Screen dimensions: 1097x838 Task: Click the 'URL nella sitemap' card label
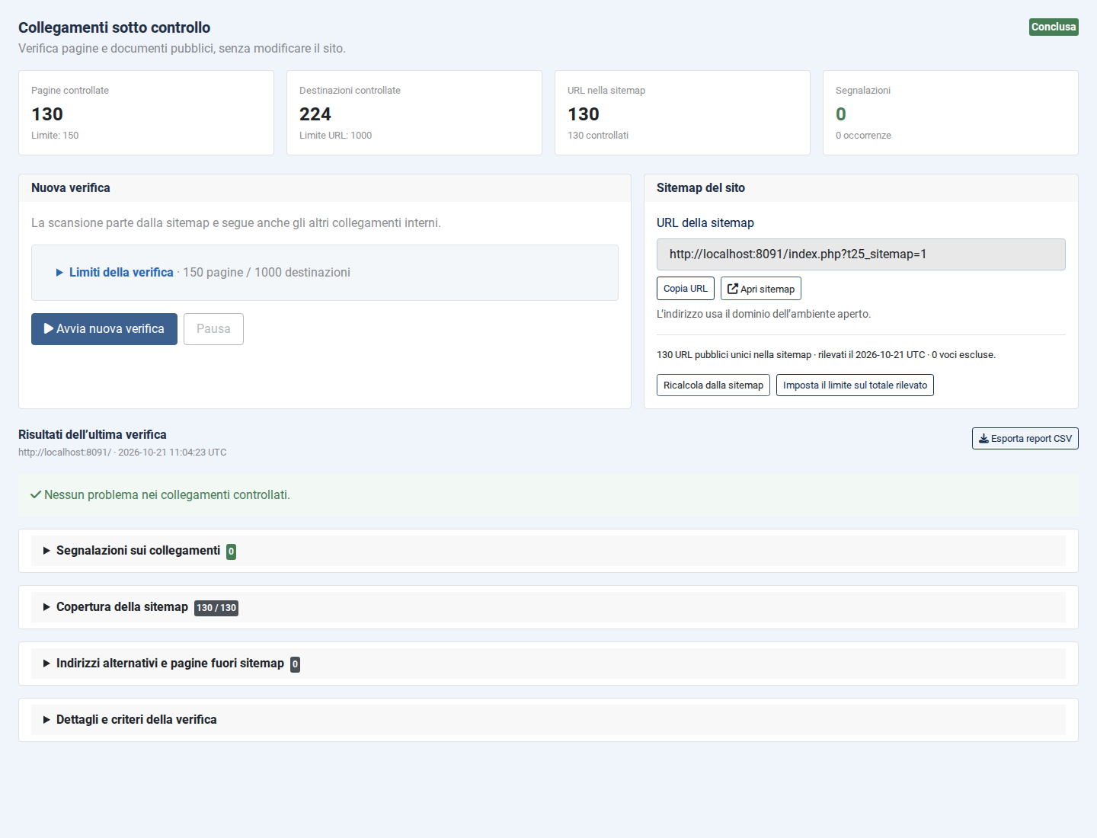[606, 91]
